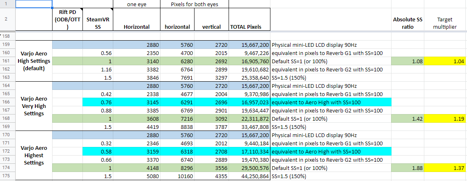Select the row 2 header
This screenshot has width=467, height=181.
point(8,19)
